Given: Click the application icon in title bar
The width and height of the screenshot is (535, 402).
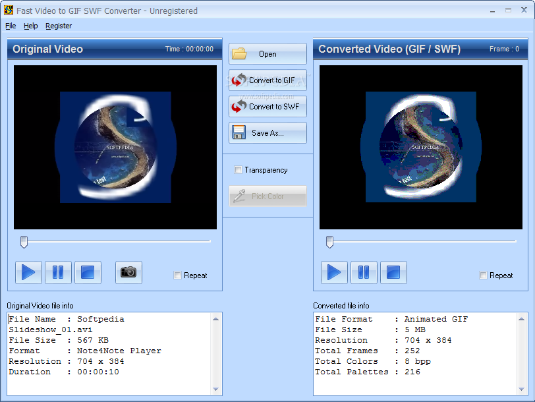Looking at the screenshot, I should (x=9, y=11).
